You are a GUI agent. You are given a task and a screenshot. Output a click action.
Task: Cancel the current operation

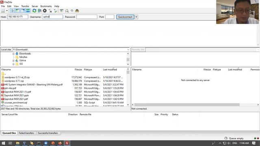(x=45, y=11)
